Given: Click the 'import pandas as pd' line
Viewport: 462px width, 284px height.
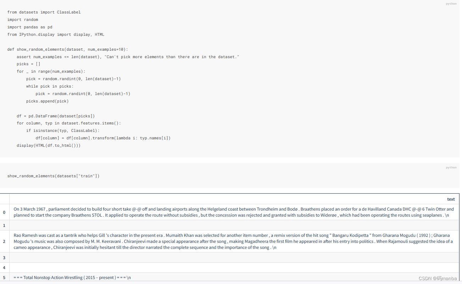Looking at the screenshot, I should (x=30, y=27).
